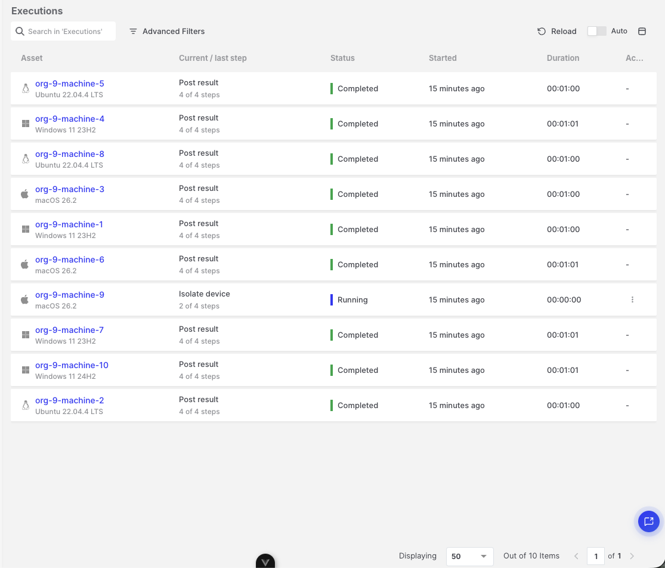Click the Apple icon beside org-9-machine-6
Image resolution: width=665 pixels, height=568 pixels.
(25, 264)
